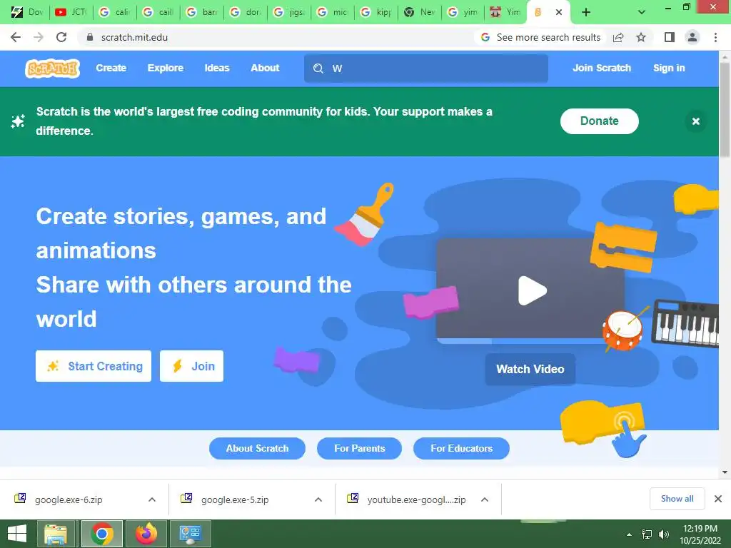Open the For Parents link

360,448
